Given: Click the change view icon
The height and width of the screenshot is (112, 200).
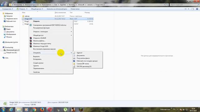Looking at the screenshot, I should [186, 9].
